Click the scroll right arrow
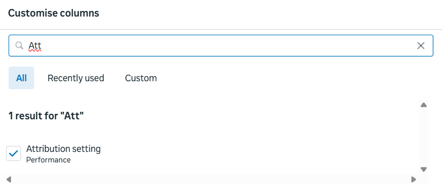 pyautogui.click(x=413, y=179)
